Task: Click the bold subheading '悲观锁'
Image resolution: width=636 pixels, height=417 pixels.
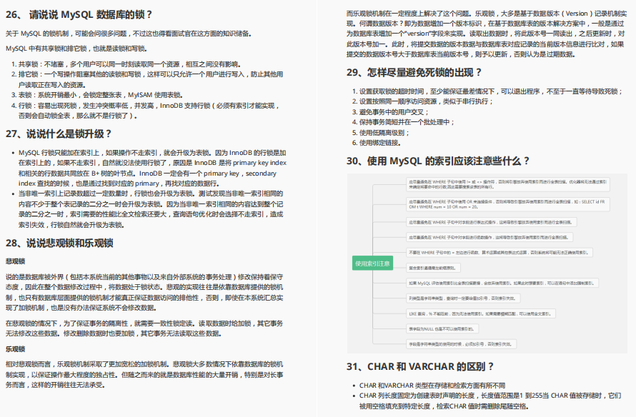Action: [16, 261]
